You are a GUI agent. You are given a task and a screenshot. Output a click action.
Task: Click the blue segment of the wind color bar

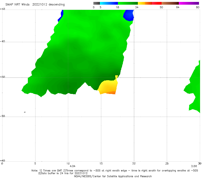[x=109, y=3]
